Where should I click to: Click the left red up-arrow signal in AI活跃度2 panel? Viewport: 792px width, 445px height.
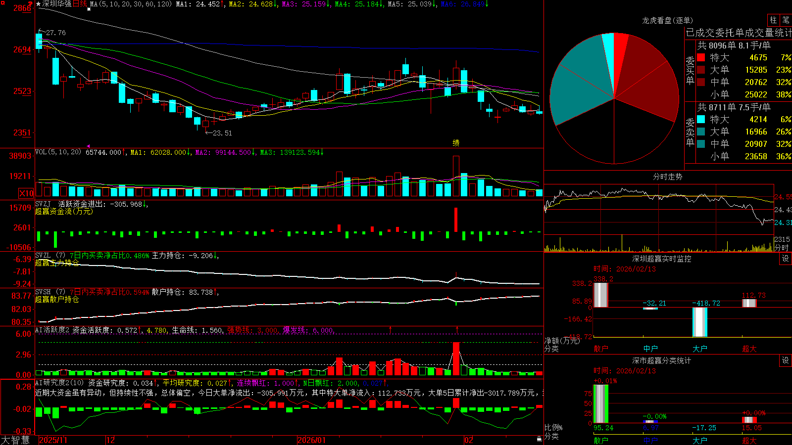(390, 329)
